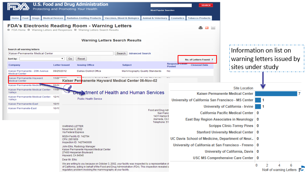Click the No. of Letters Found: 7 text
This screenshot has width=305, height=173.
199,60
